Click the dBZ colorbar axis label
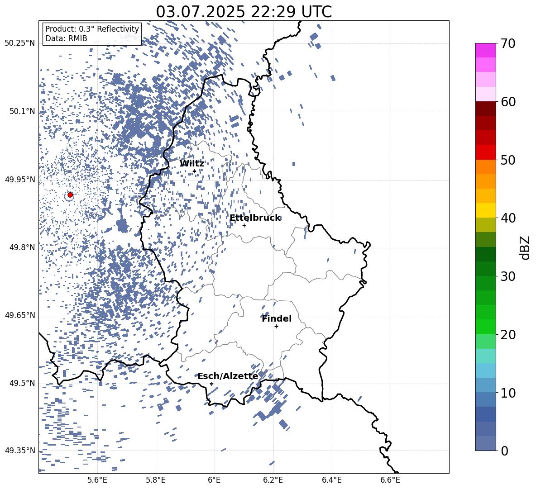Viewport: 536px width, 489px height. 524,247
